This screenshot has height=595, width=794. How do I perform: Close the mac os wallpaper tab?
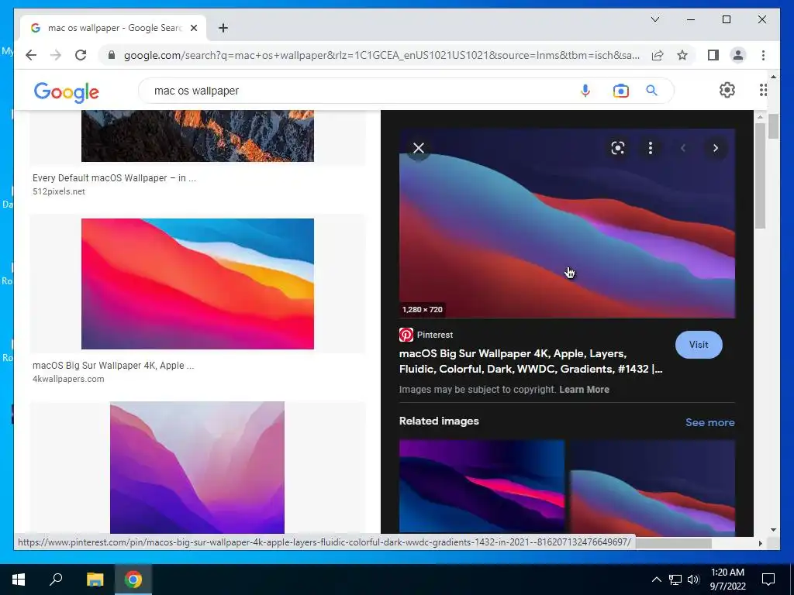(x=194, y=28)
